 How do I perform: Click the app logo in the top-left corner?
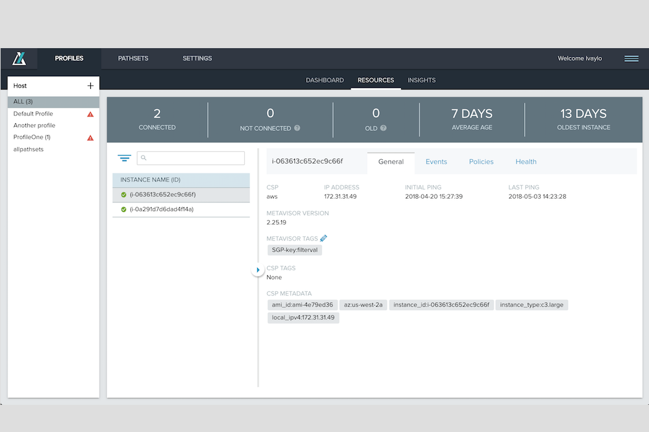click(19, 59)
